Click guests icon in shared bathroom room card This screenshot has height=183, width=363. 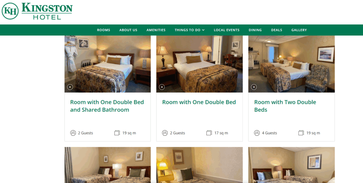(x=73, y=133)
